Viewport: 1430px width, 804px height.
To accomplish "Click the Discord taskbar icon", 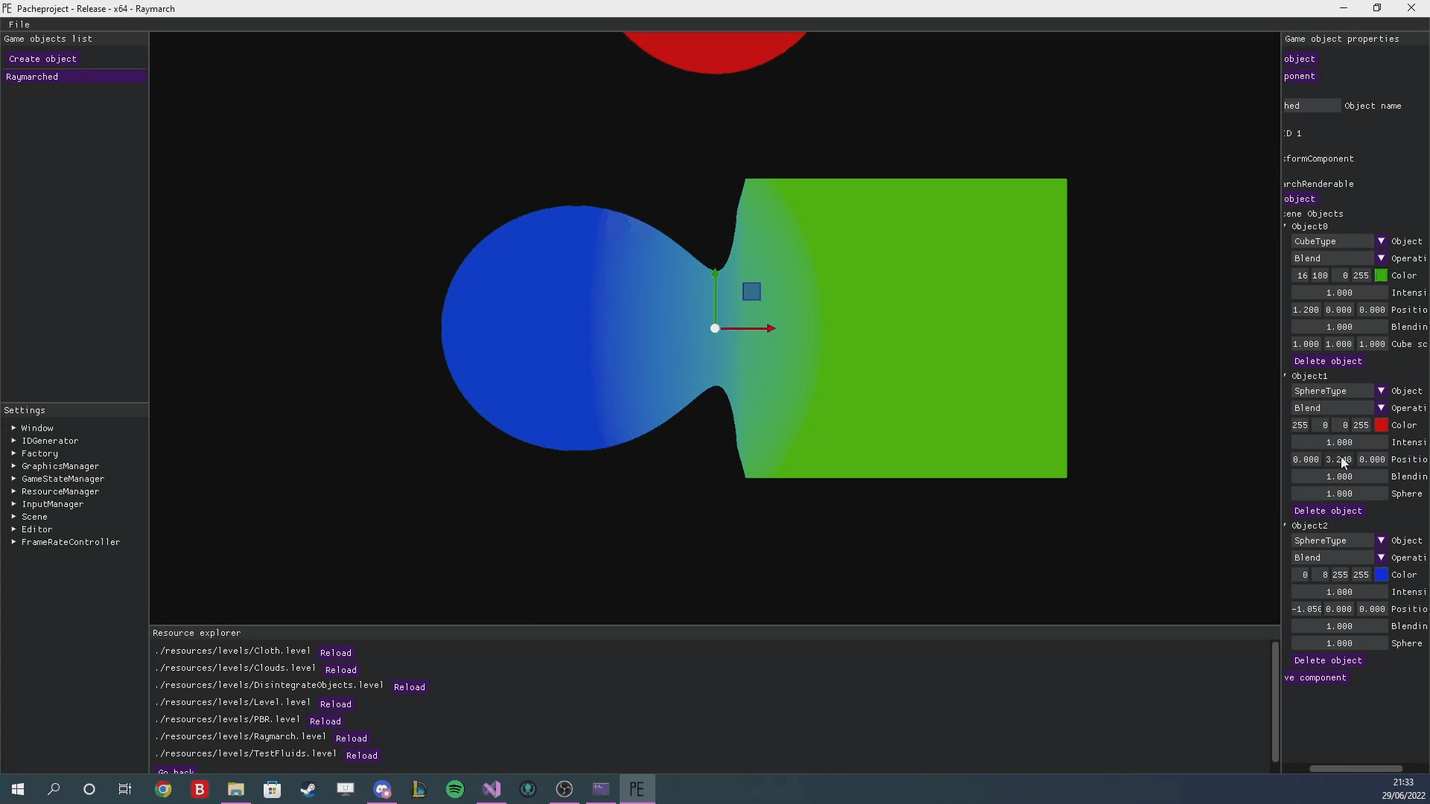I will click(x=382, y=789).
